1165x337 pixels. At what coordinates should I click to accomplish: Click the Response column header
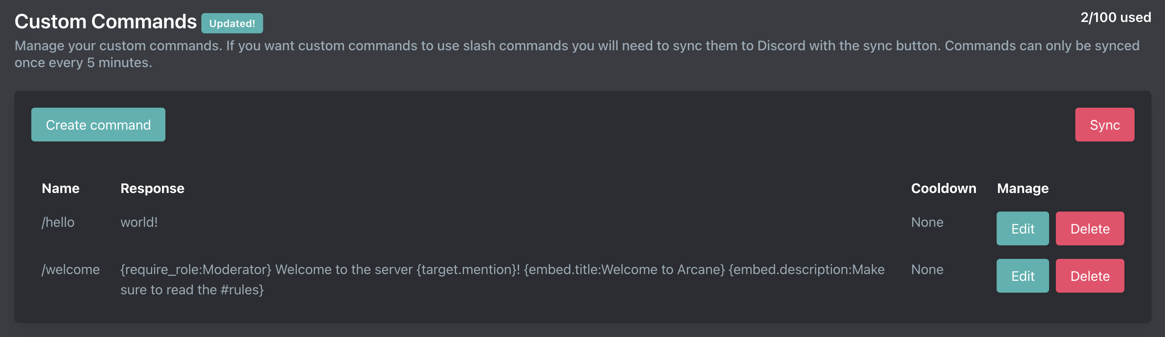[x=152, y=188]
